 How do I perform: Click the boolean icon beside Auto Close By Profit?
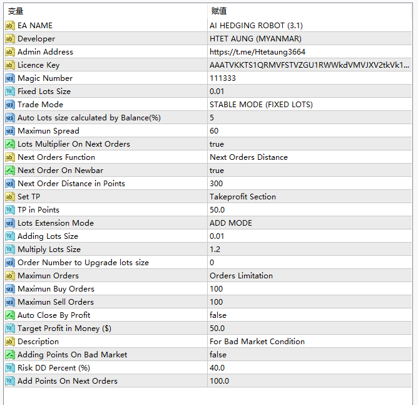point(9,315)
